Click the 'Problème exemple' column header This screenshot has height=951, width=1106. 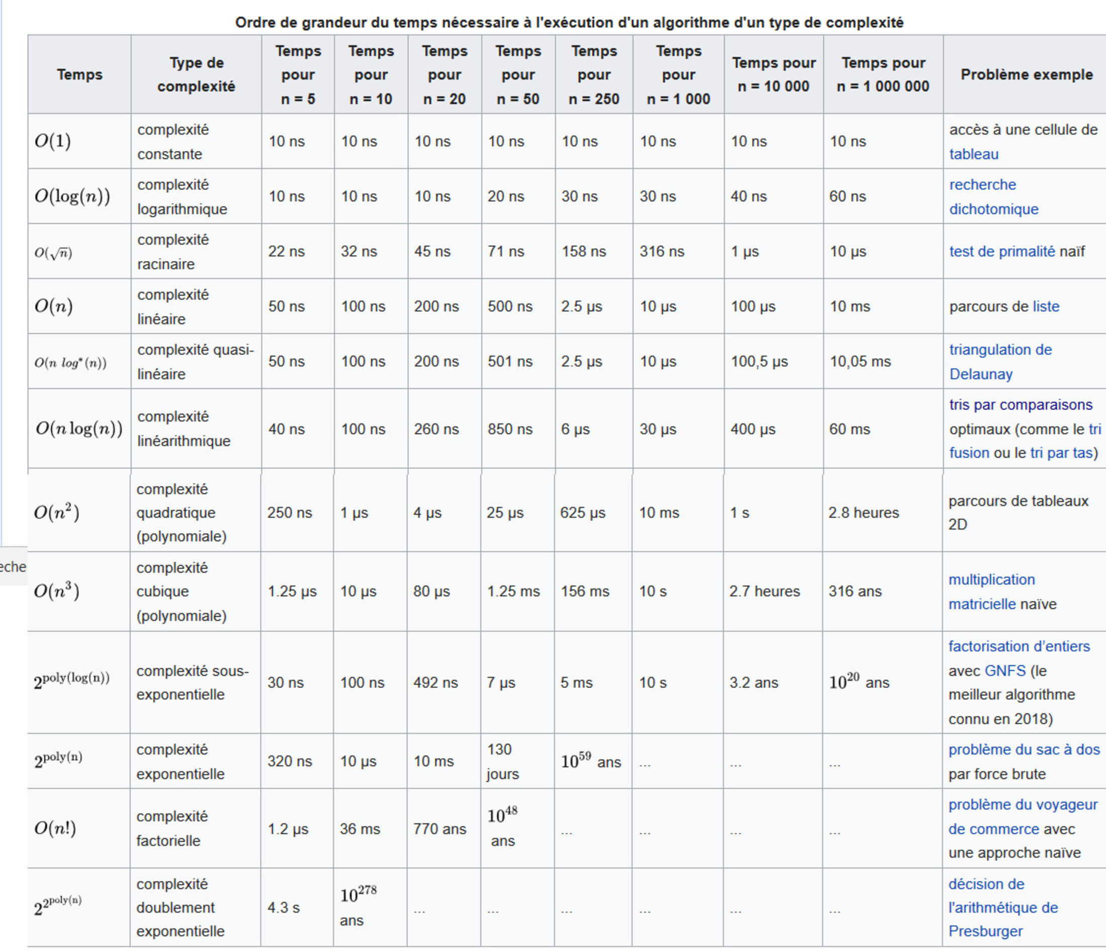pos(1026,74)
